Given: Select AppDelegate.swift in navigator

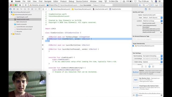Looking at the screenshot, I should coord(22,17).
